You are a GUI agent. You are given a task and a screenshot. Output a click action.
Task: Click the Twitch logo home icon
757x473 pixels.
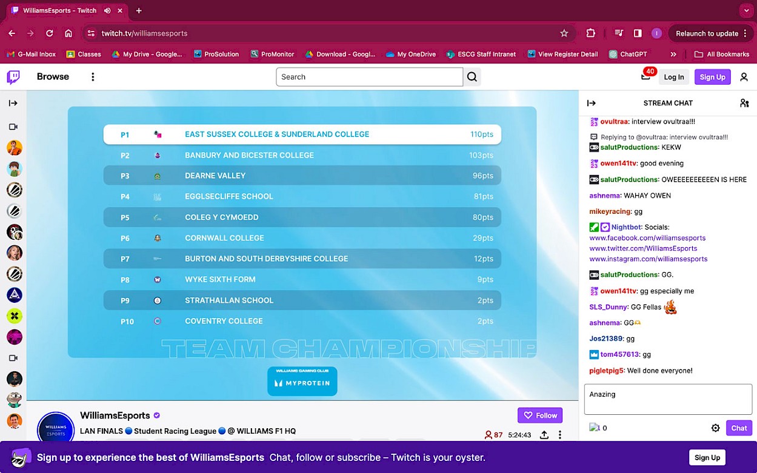13,77
